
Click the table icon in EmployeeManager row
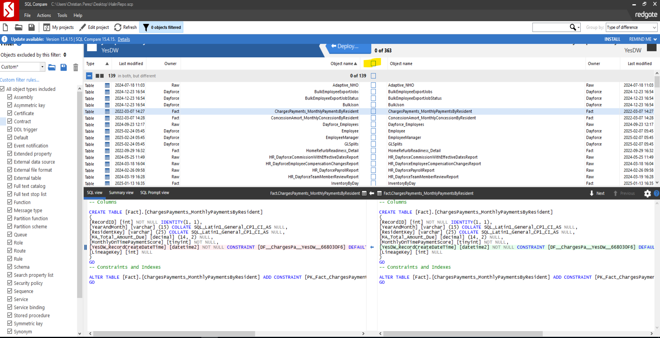107,138
